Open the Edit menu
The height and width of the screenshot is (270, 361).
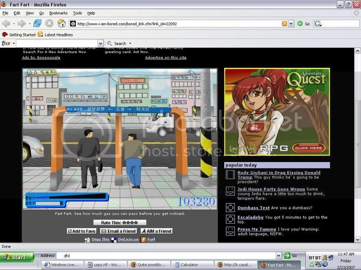(17, 13)
